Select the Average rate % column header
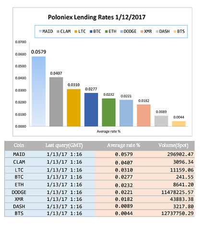This screenshot has width=203, height=231. (123, 145)
